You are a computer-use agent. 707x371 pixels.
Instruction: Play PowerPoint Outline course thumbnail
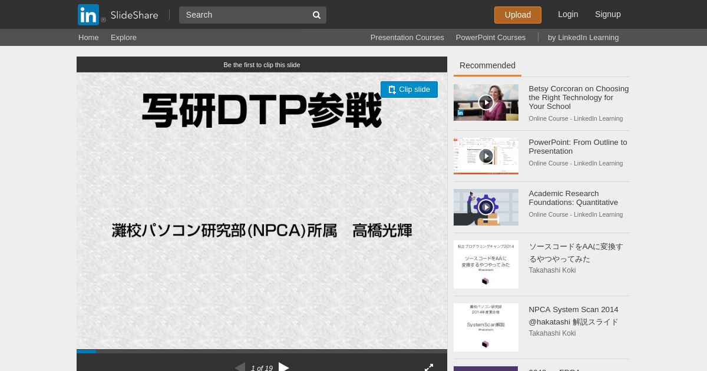coord(486,156)
